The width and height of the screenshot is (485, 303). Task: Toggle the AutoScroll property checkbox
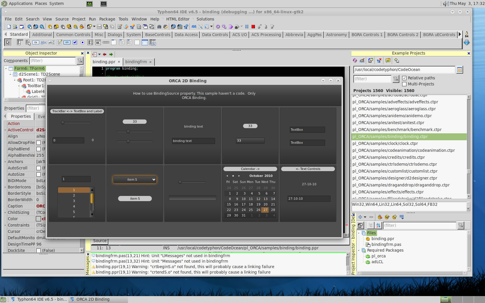pyautogui.click(x=38, y=168)
